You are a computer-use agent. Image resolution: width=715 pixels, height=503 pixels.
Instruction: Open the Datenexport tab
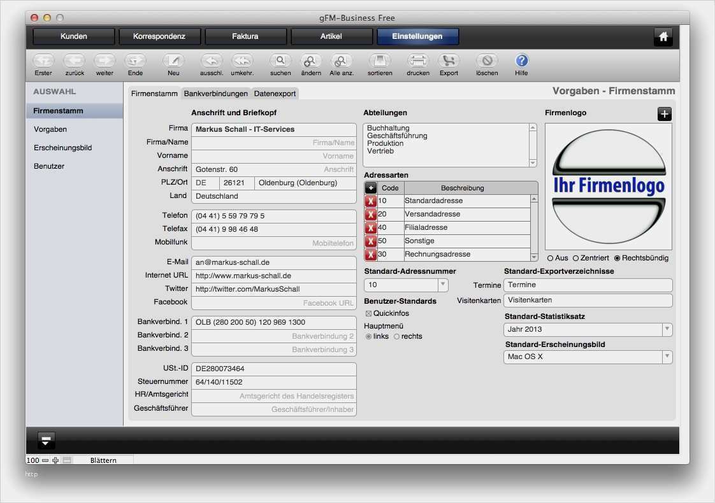275,94
